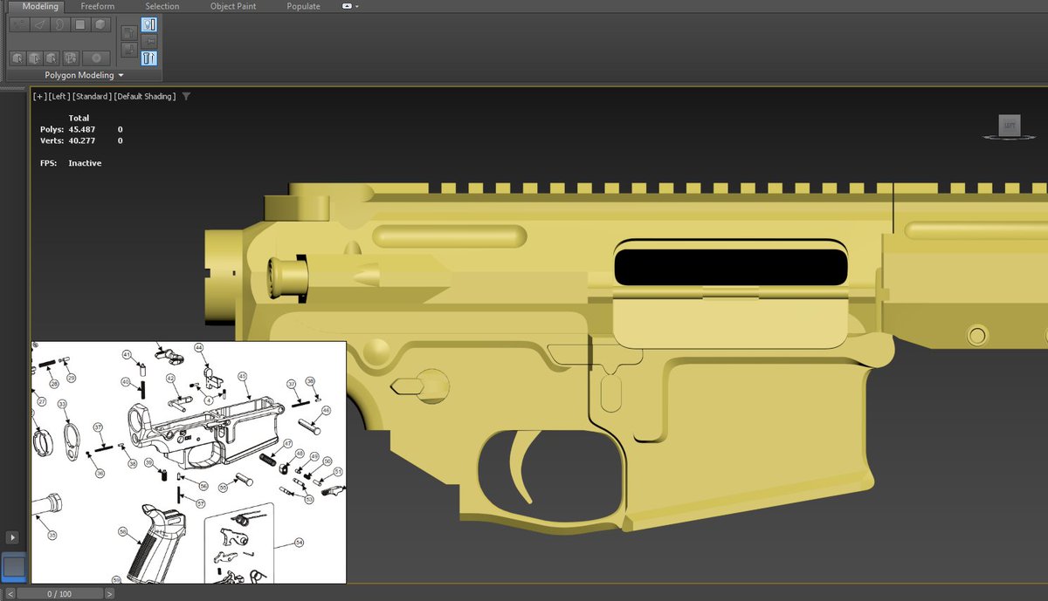The image size is (1048, 601).
Task: Click the play arrow expander on left edge
Action: tap(12, 537)
